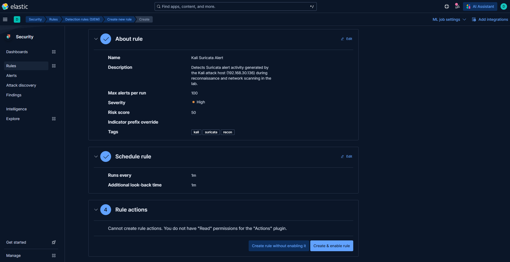Click the Additional look-back time value
Image resolution: width=510 pixels, height=262 pixels.
click(194, 185)
